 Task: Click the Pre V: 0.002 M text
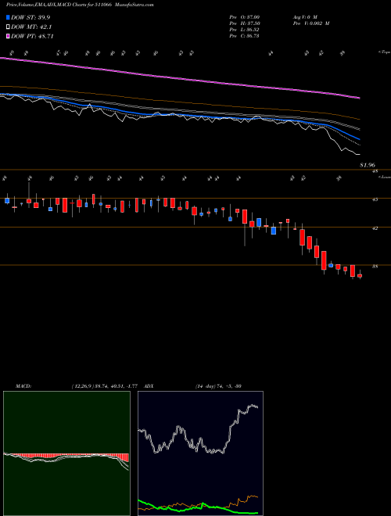pyautogui.click(x=311, y=23)
